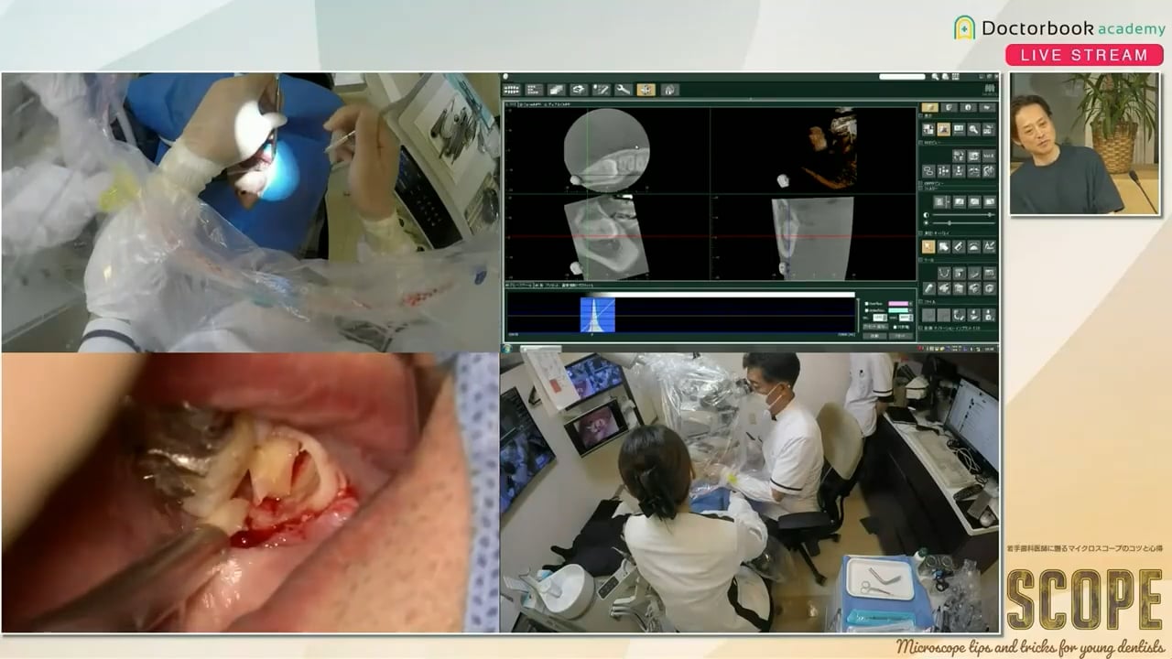Select the room-wide clinic camera feed

(x=750, y=492)
